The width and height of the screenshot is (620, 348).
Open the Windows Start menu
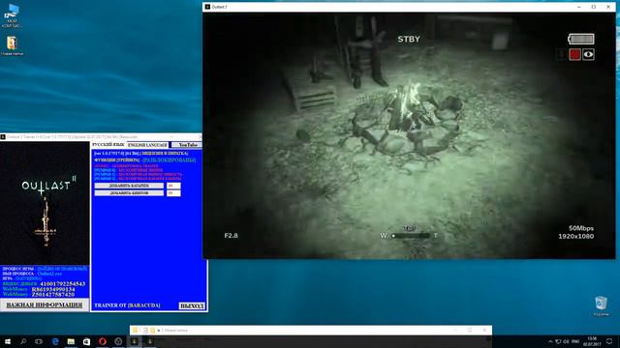click(8, 341)
